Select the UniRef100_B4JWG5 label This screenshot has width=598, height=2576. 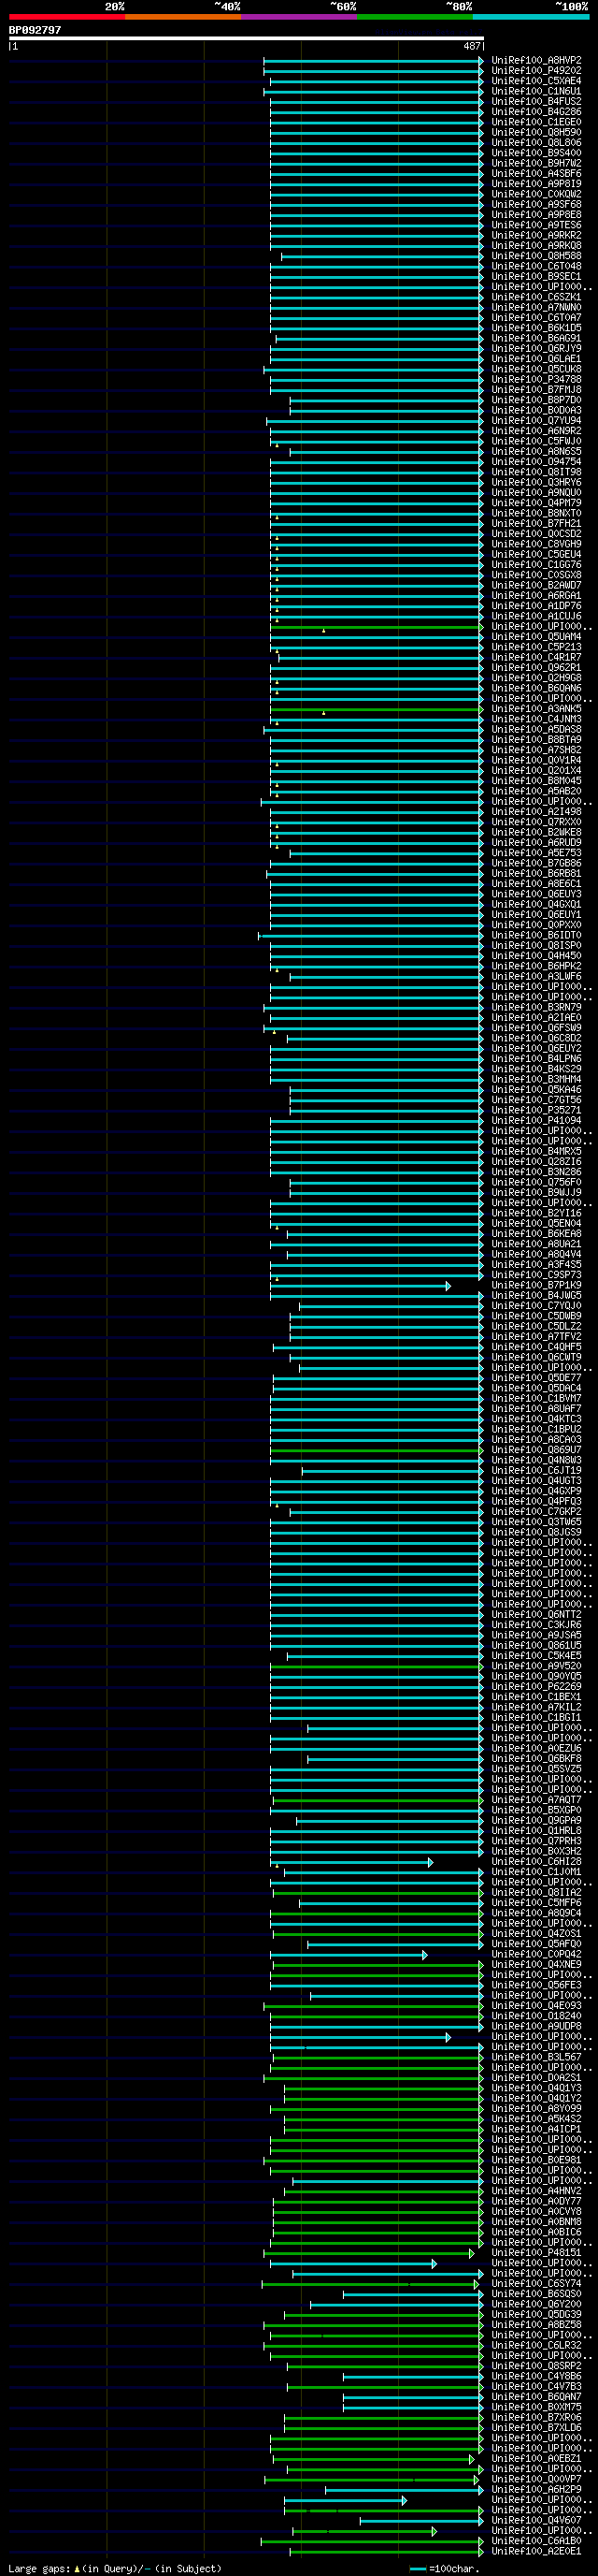[x=536, y=1296]
